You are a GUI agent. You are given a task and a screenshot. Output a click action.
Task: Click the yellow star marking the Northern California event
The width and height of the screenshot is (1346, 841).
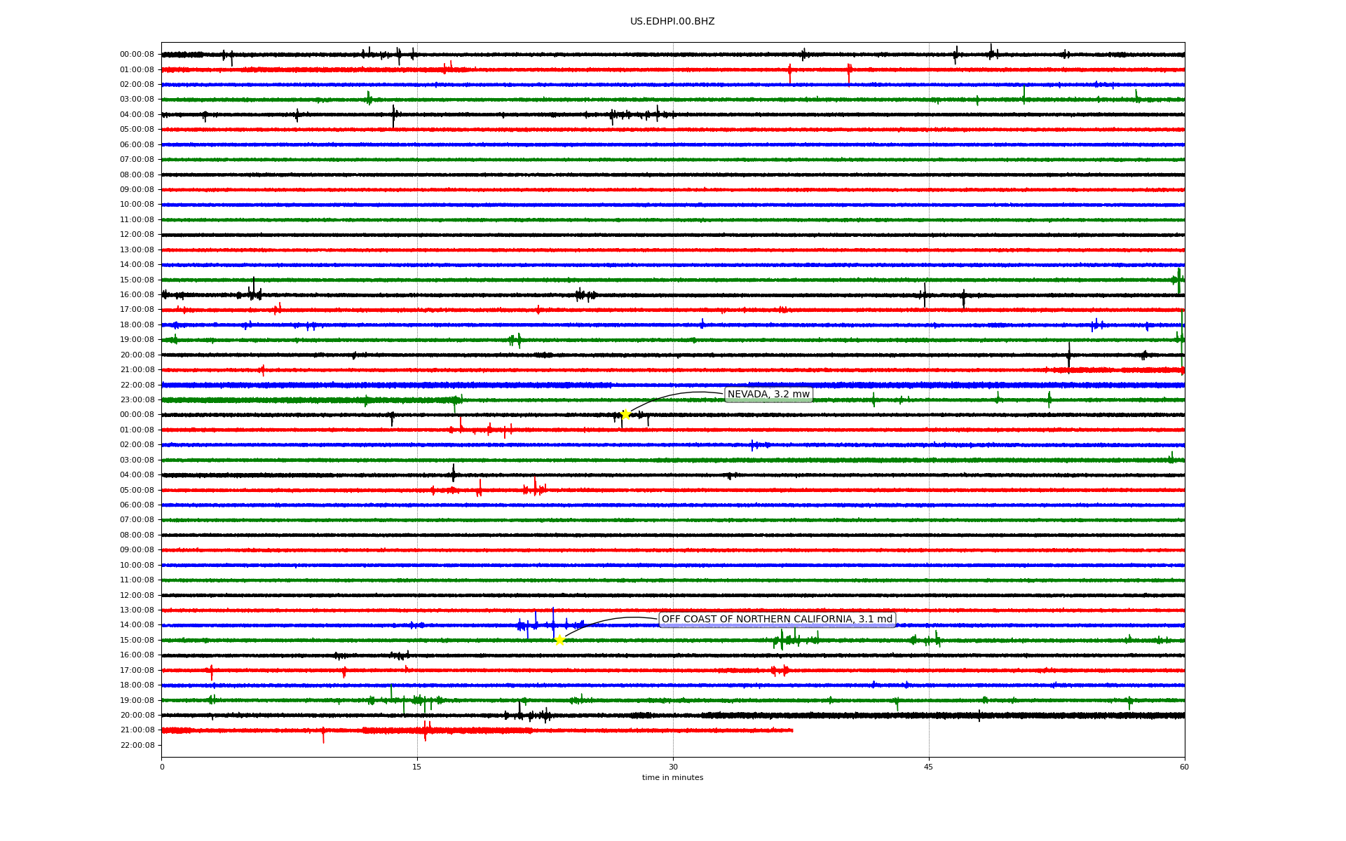click(559, 640)
